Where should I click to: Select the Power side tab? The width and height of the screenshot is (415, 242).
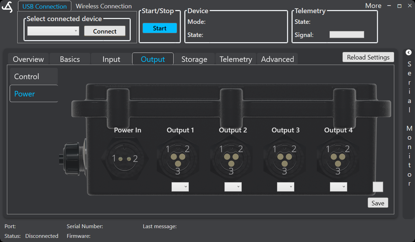coord(34,94)
